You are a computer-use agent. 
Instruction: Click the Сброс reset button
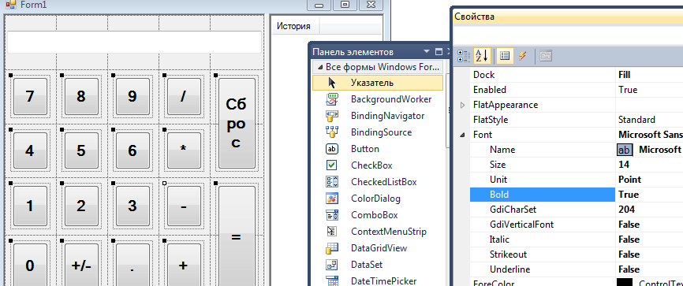coord(237,123)
